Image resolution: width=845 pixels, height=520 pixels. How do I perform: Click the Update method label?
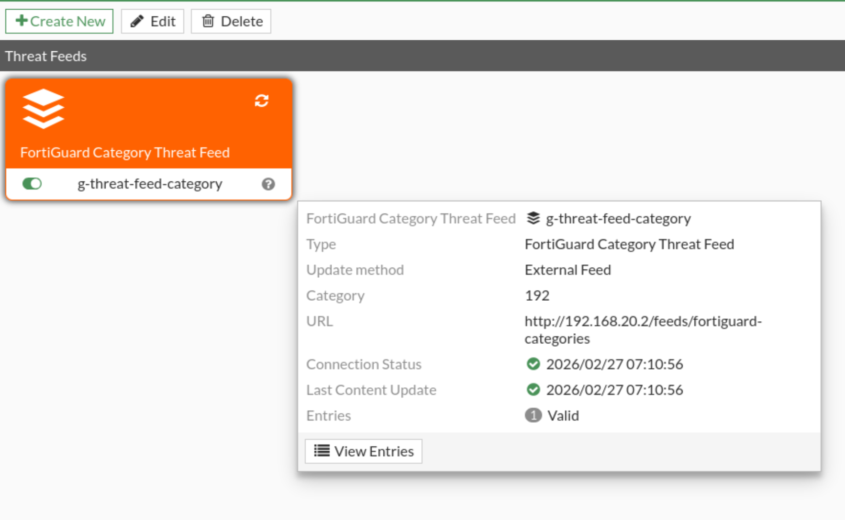tap(355, 270)
